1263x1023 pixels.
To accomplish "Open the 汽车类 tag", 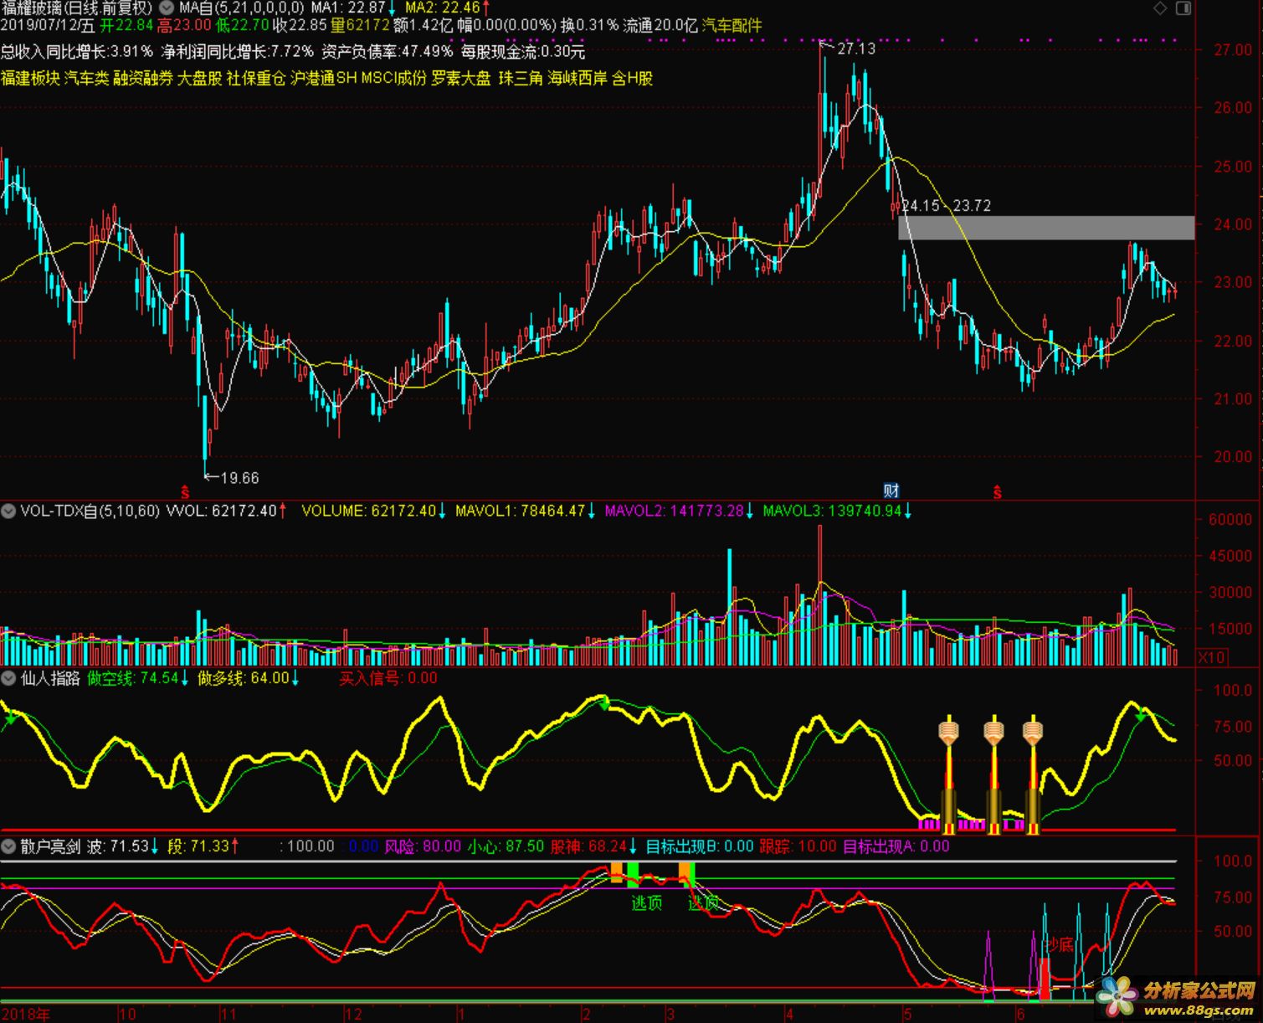I will coord(87,79).
